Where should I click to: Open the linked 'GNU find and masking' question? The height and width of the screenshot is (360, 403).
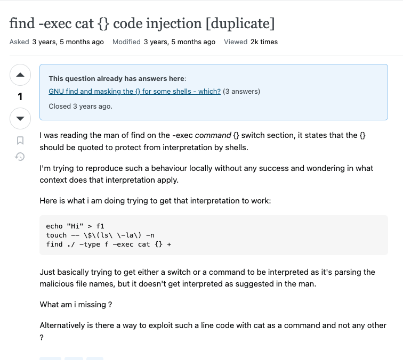click(134, 91)
